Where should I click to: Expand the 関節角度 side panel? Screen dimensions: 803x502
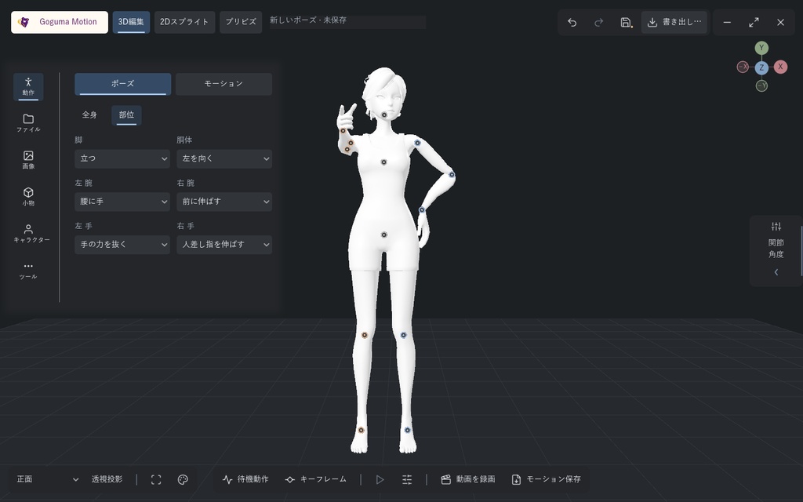(776, 250)
